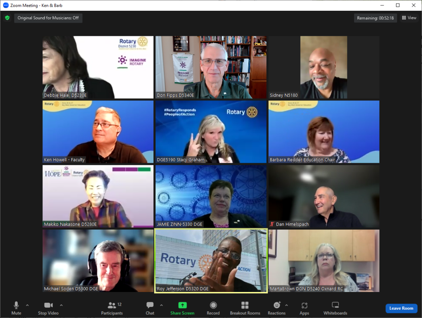
Task: Select Roy Jefferson's video tile
Action: 211,261
